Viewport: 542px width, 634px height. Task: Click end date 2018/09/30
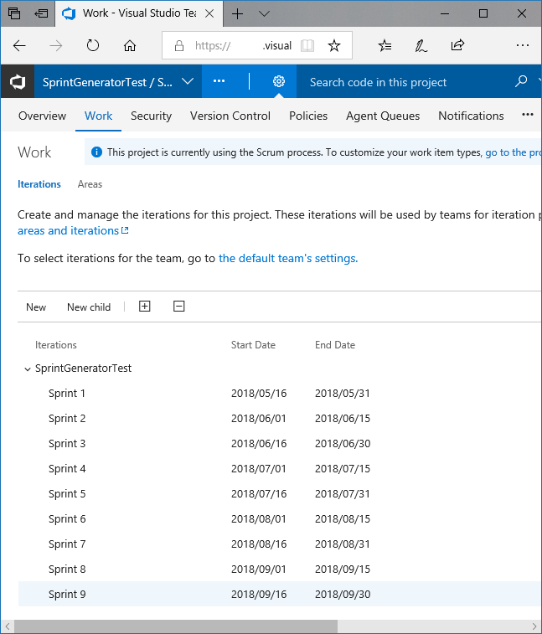[342, 594]
